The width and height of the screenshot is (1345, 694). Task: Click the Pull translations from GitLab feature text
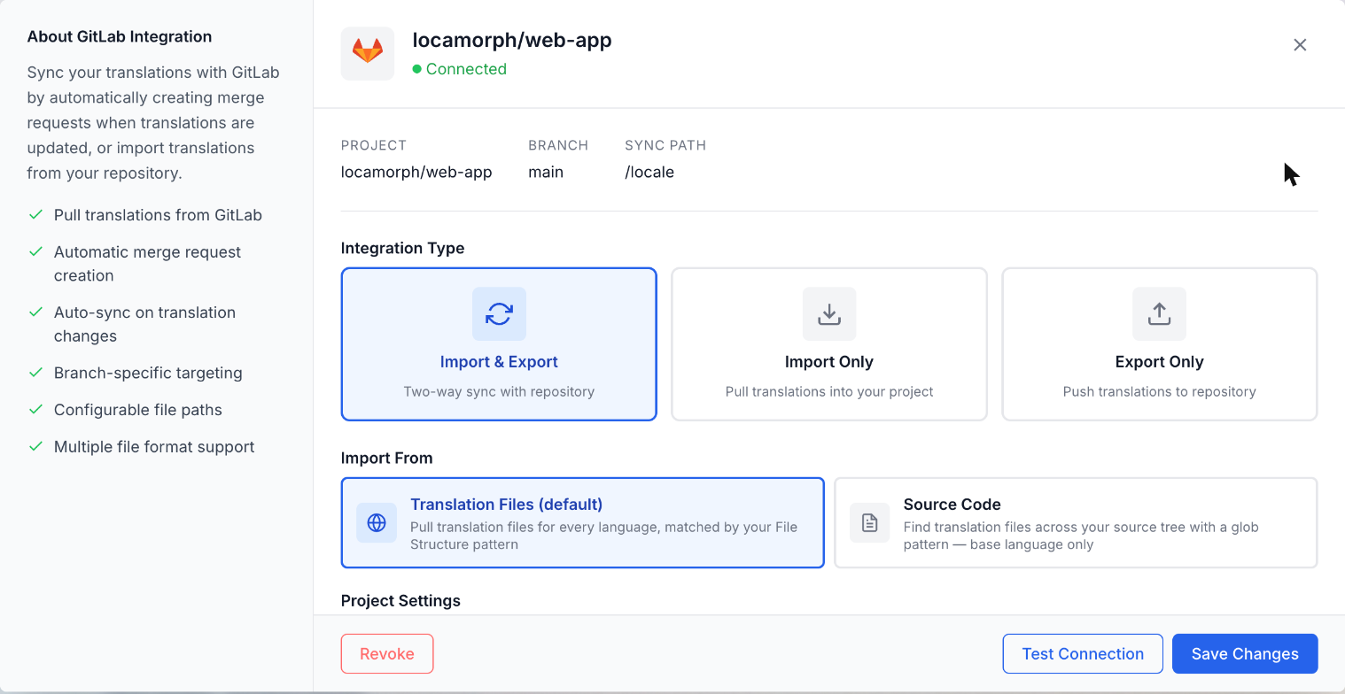coord(158,215)
